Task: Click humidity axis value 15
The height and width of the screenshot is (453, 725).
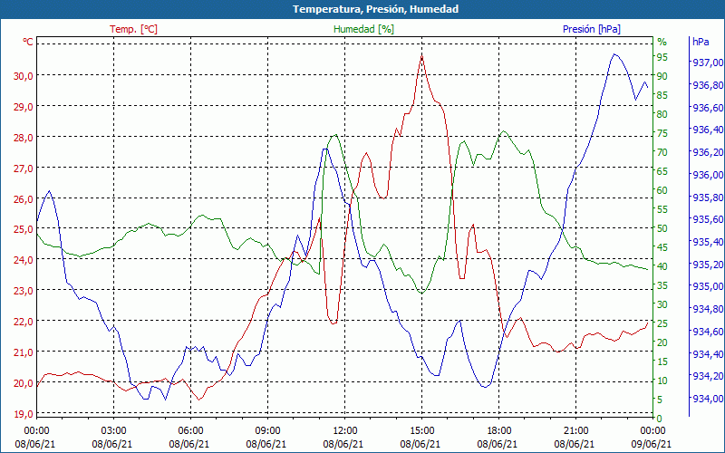Action: (662, 361)
